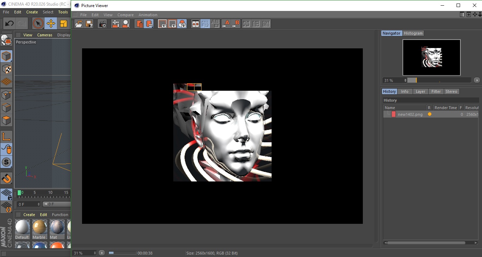Image resolution: width=482 pixels, height=257 pixels.
Task: Select the History tab
Action: click(x=389, y=91)
